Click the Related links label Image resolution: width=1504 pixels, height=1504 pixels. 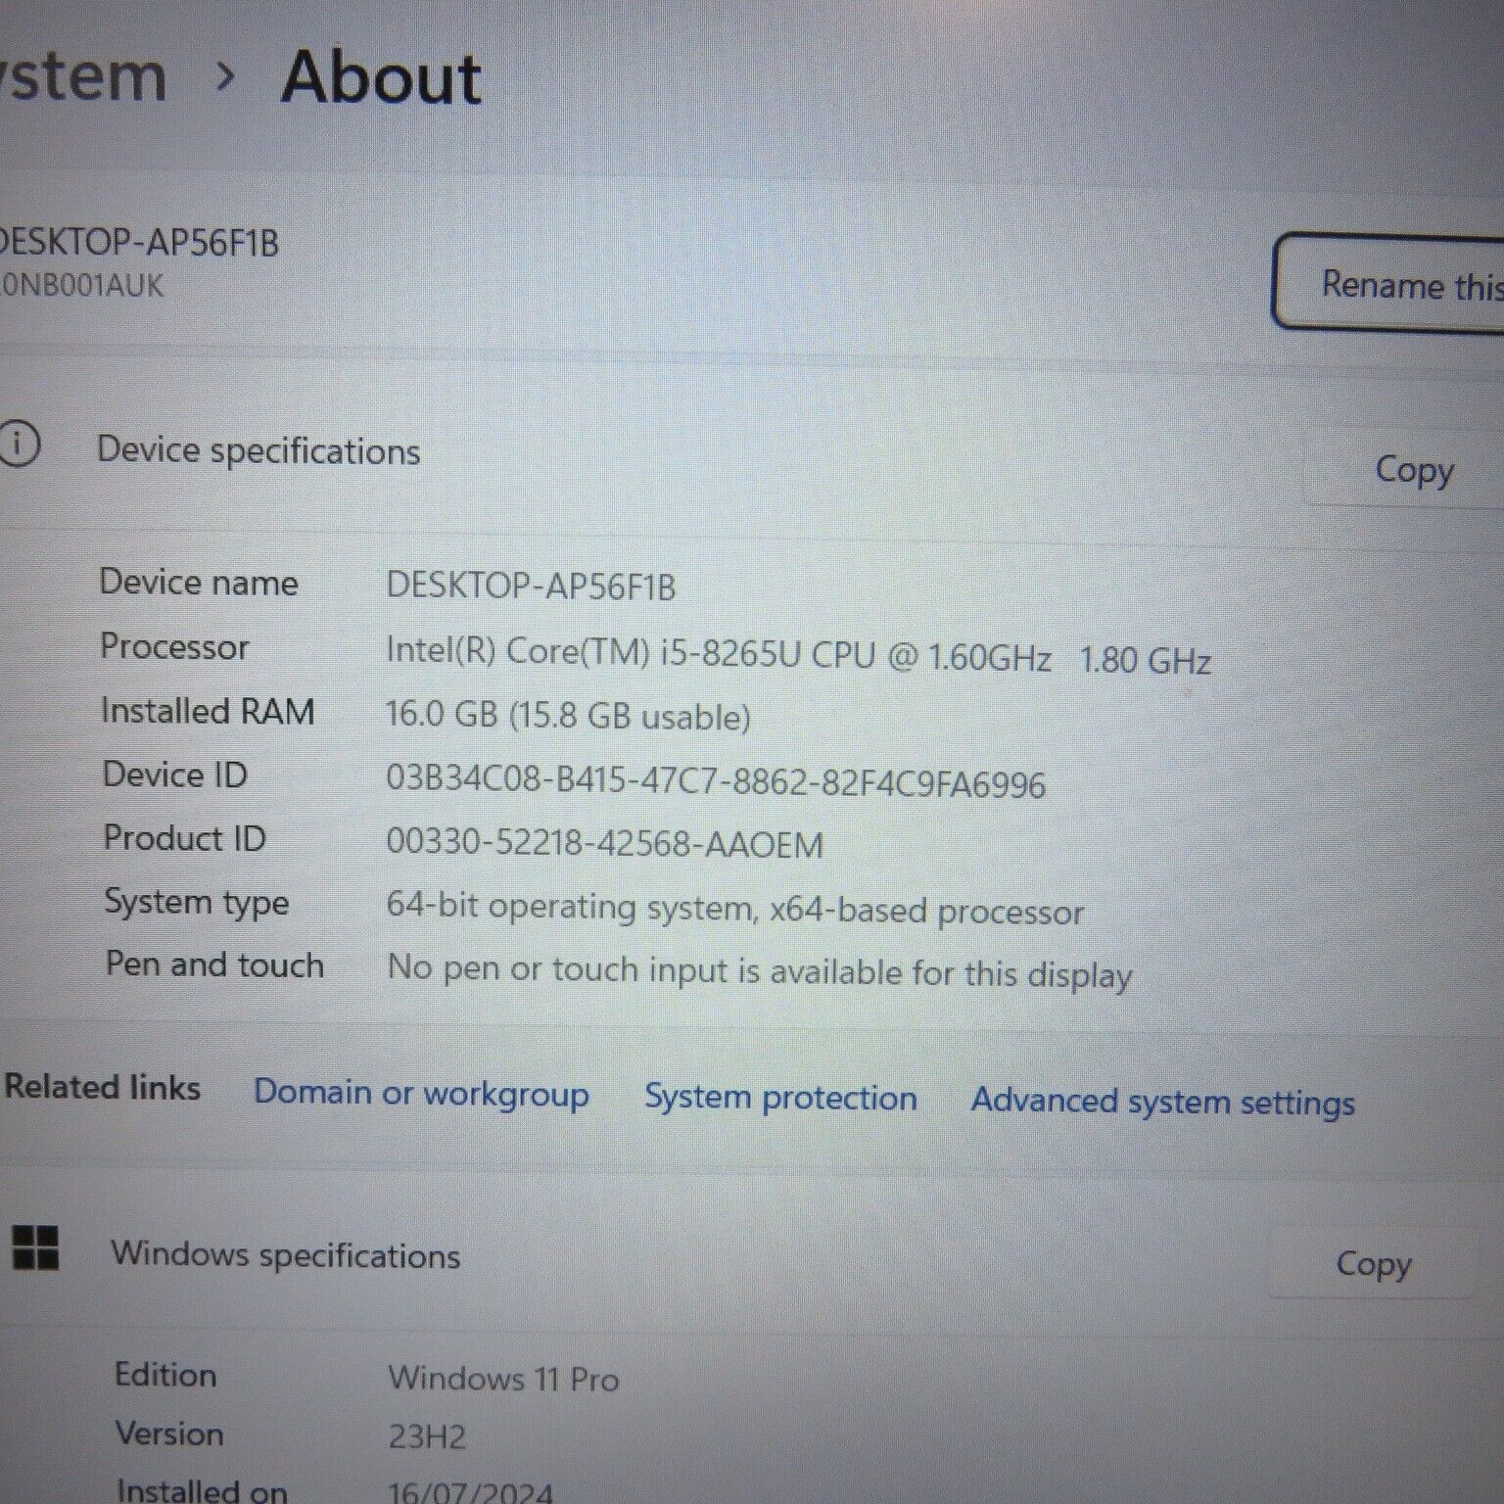click(x=102, y=1087)
